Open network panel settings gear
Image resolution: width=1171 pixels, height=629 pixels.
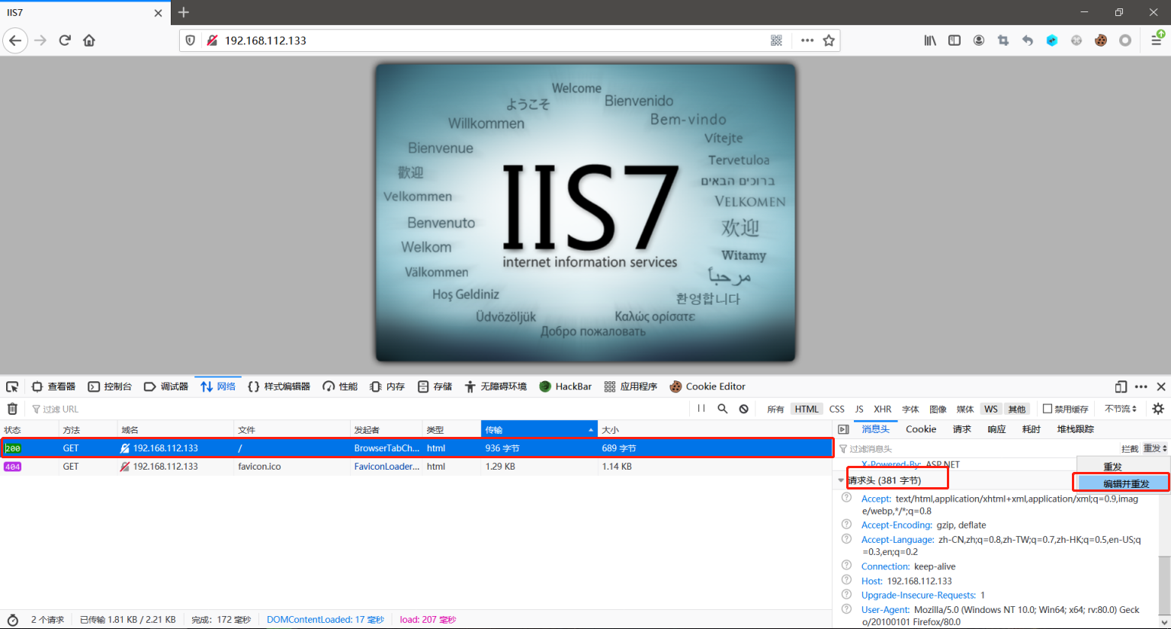[1158, 409]
